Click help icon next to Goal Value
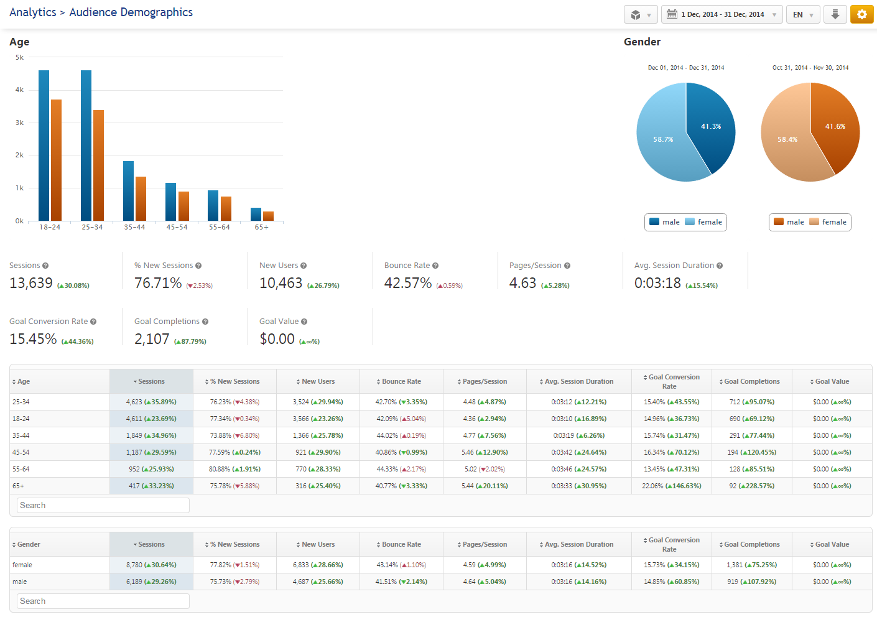This screenshot has width=877, height=617. [x=304, y=322]
